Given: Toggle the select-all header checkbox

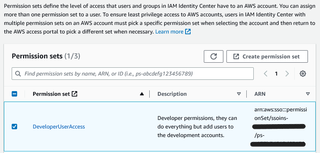Looking at the screenshot, I should coord(14,94).
